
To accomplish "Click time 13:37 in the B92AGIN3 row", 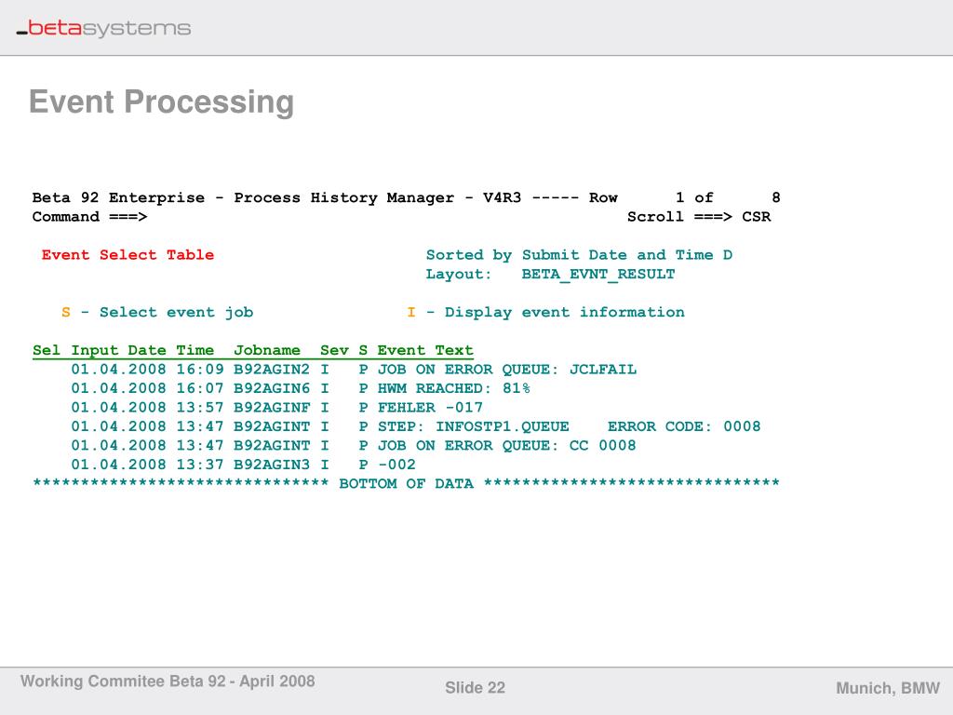I will pos(200,465).
